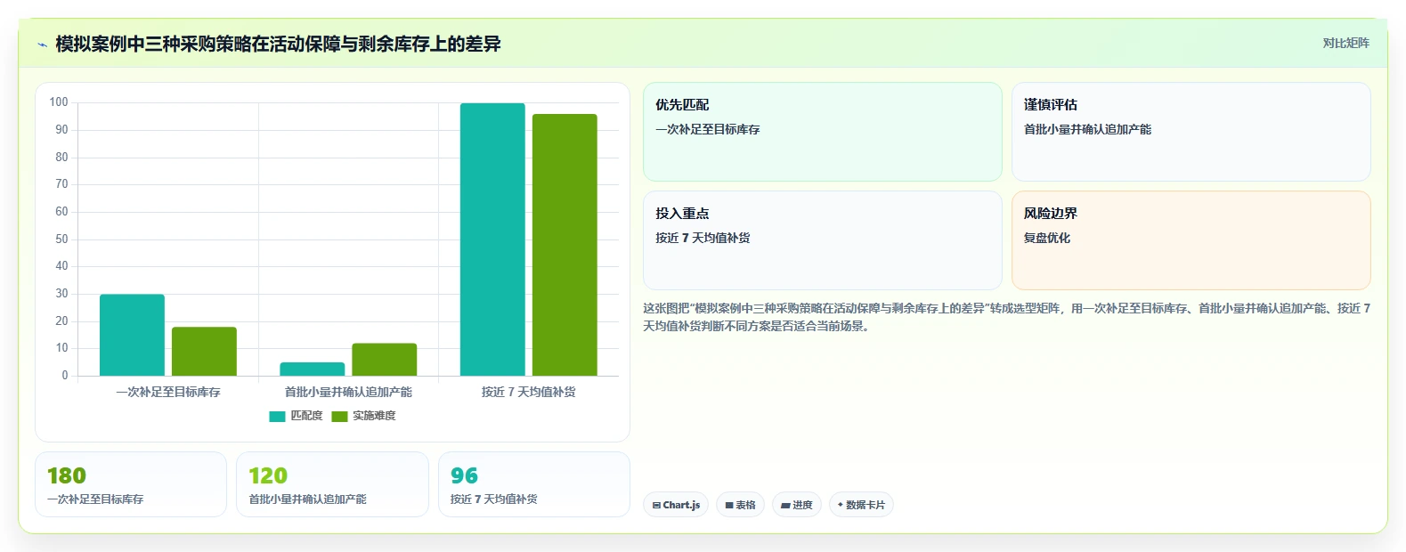Viewport: 1406px width, 552px height.
Task: Click the 对比矩阵 label in header
Action: coord(1345,44)
